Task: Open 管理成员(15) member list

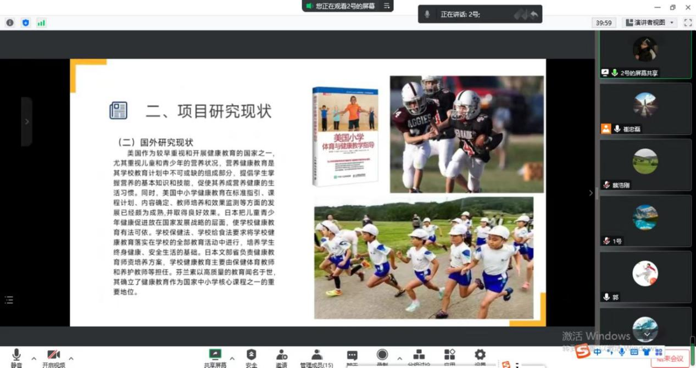Action: click(x=316, y=356)
